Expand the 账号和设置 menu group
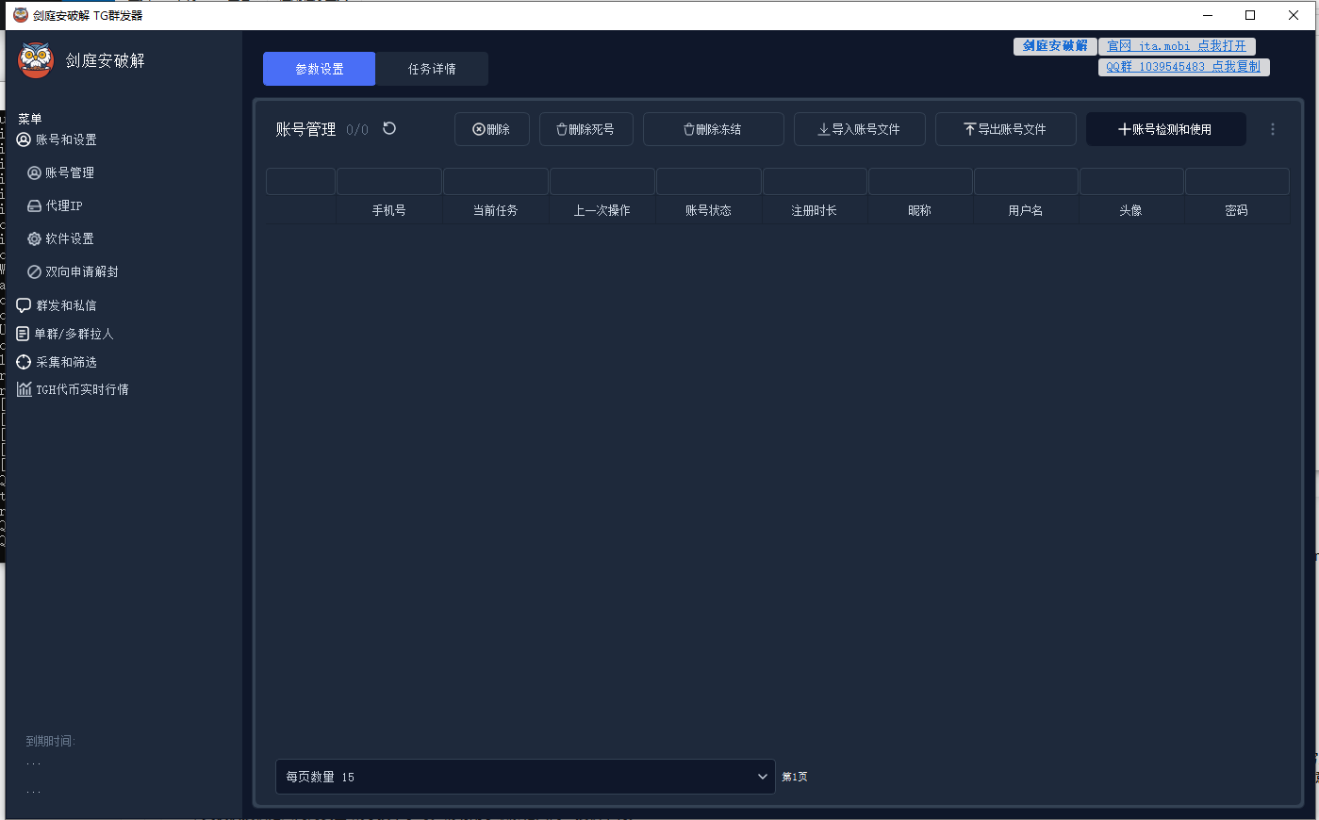The width and height of the screenshot is (1319, 820). pos(57,139)
